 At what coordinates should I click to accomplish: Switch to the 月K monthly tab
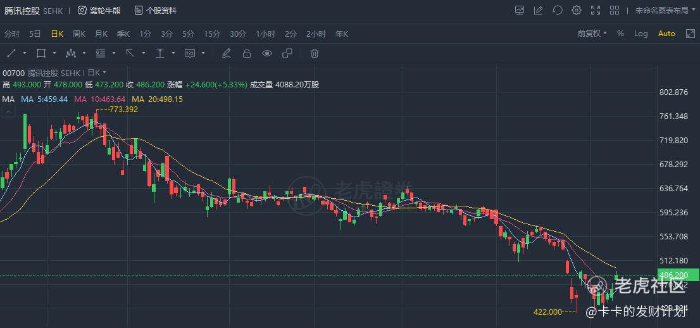tap(101, 34)
